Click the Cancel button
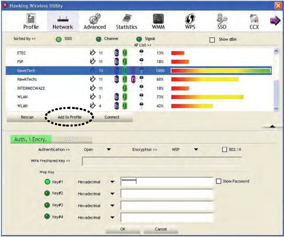Viewport: 284px width, 237px height. click(161, 229)
